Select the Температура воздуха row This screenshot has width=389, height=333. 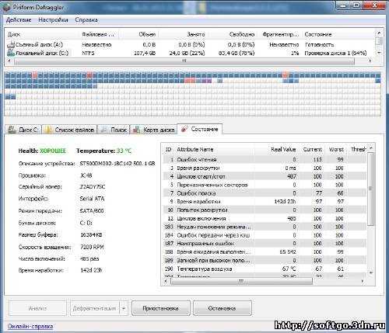(x=265, y=269)
